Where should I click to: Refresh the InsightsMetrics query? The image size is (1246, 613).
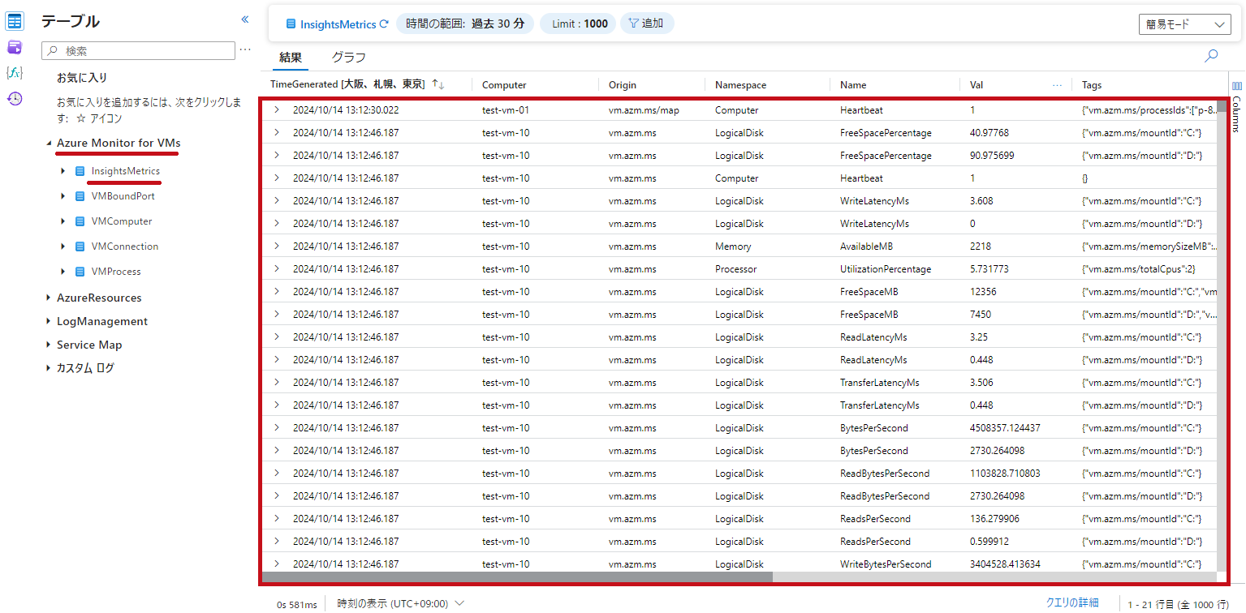(x=384, y=24)
